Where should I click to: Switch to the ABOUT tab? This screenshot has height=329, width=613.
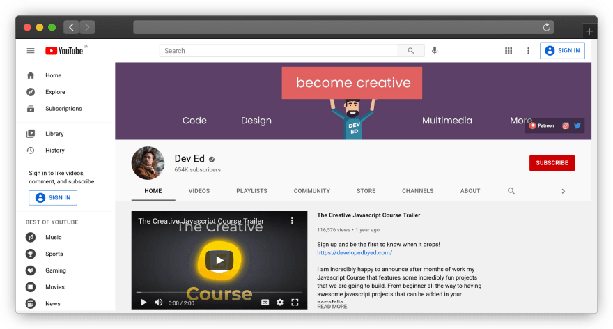[x=470, y=191]
